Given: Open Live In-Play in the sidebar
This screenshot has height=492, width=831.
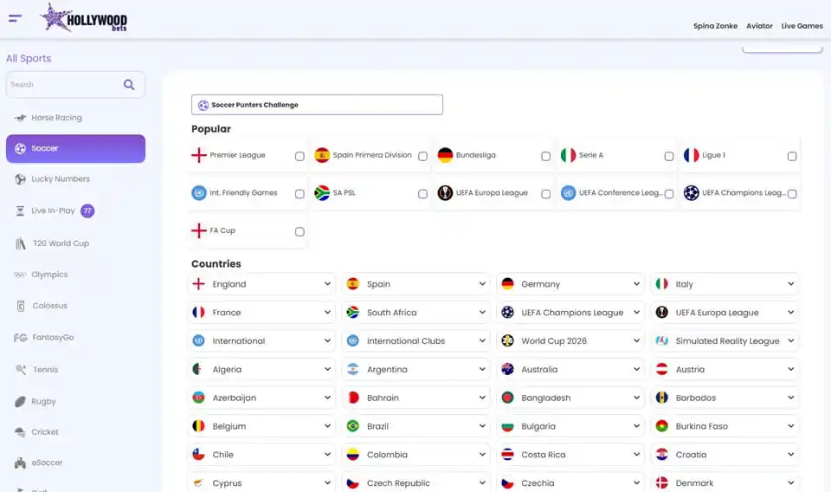Looking at the screenshot, I should [x=53, y=210].
